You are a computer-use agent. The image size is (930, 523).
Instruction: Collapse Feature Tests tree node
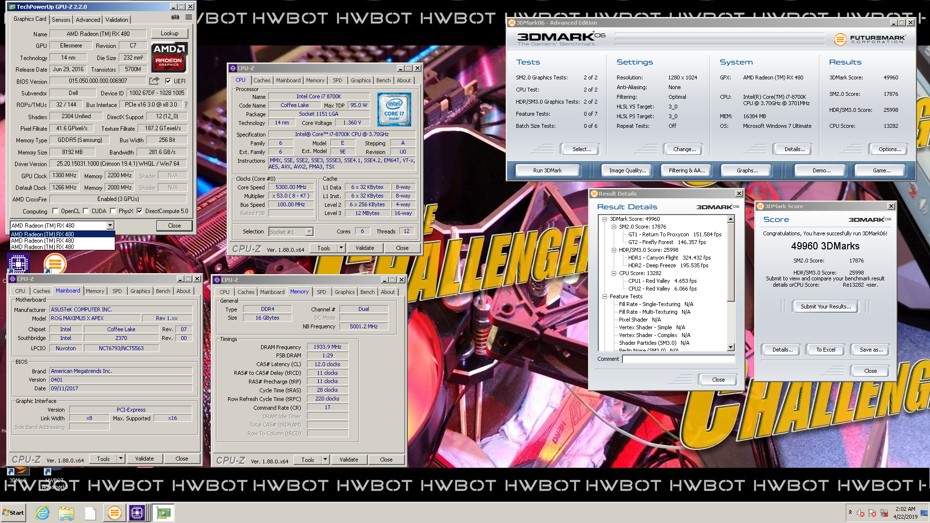click(x=605, y=296)
